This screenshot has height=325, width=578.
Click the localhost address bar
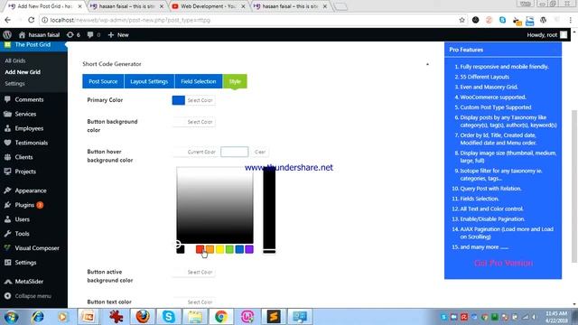pos(251,20)
